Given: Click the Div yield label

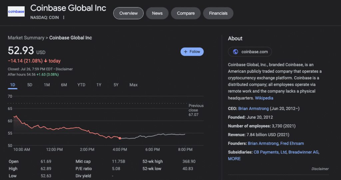Looking at the screenshot, I should point(83,176).
